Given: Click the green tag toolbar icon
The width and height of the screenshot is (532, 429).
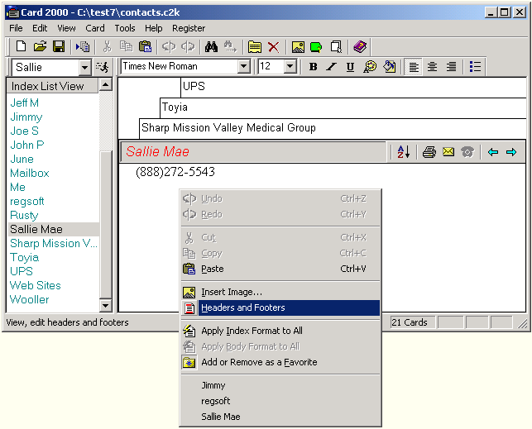Looking at the screenshot, I should pos(316,46).
